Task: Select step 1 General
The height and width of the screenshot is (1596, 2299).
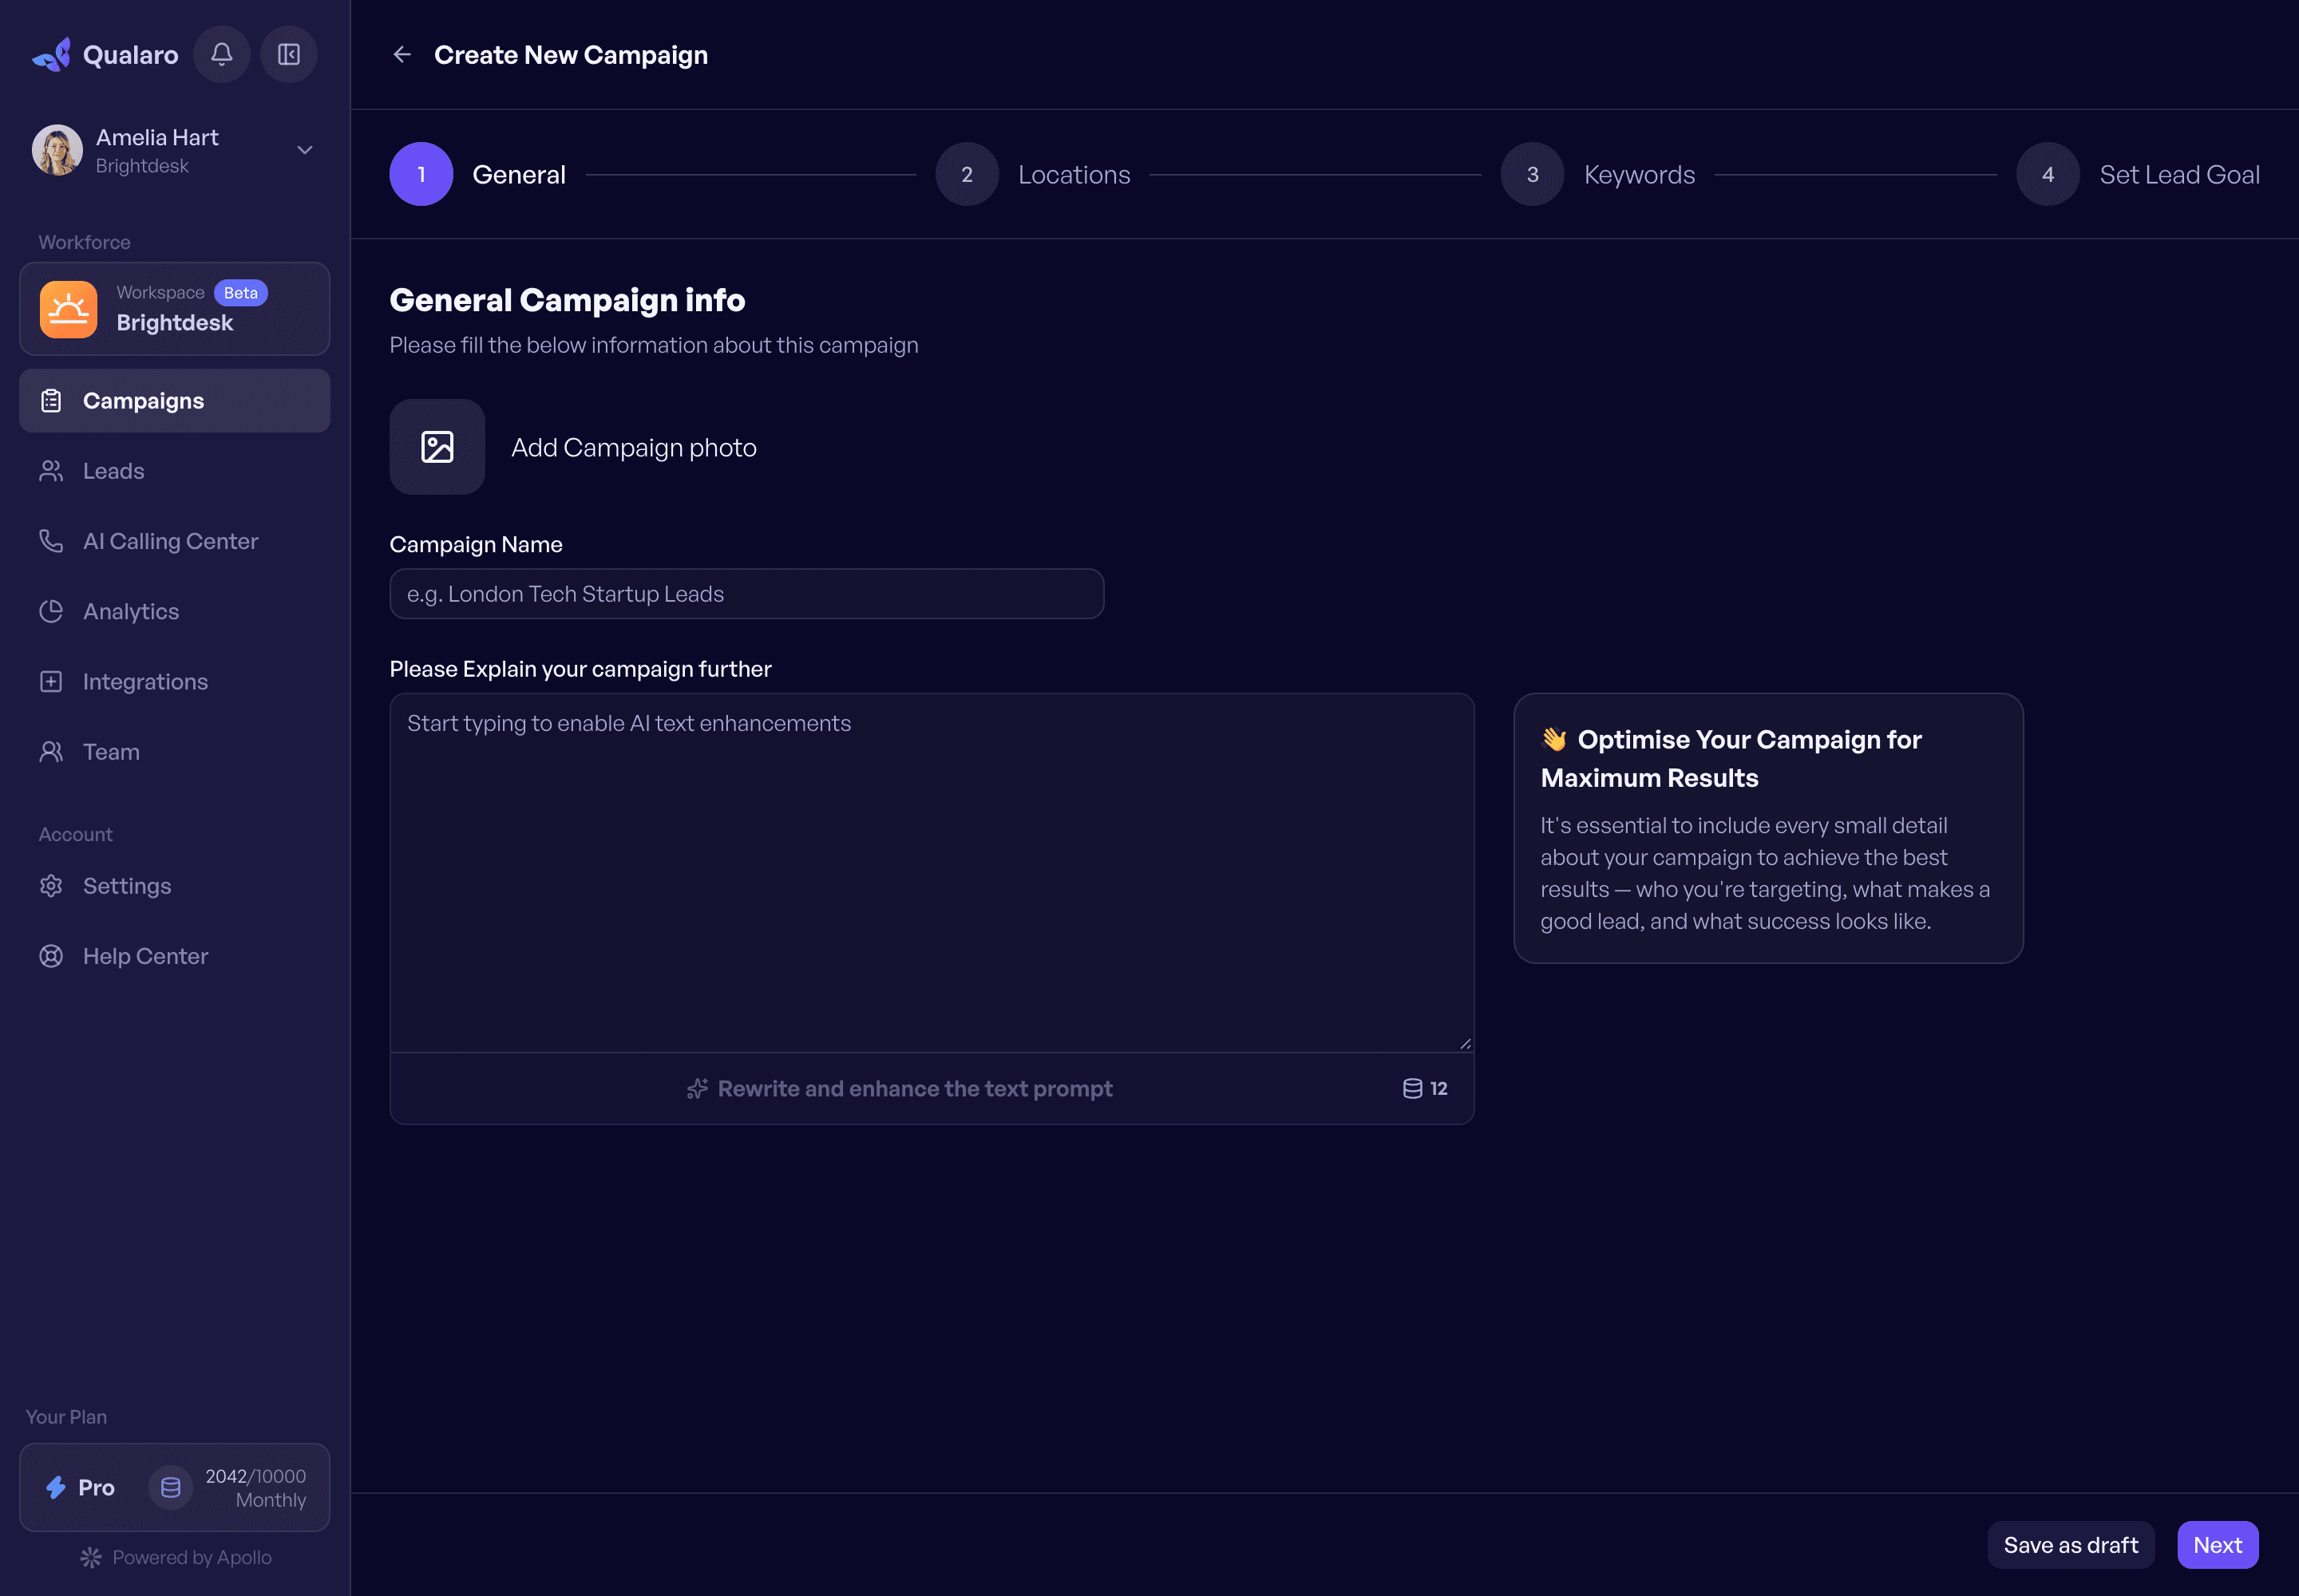Action: click(478, 174)
